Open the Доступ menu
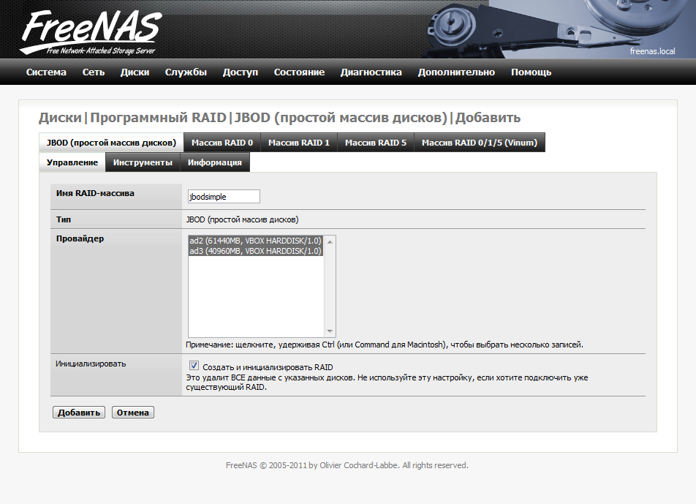 tap(240, 72)
